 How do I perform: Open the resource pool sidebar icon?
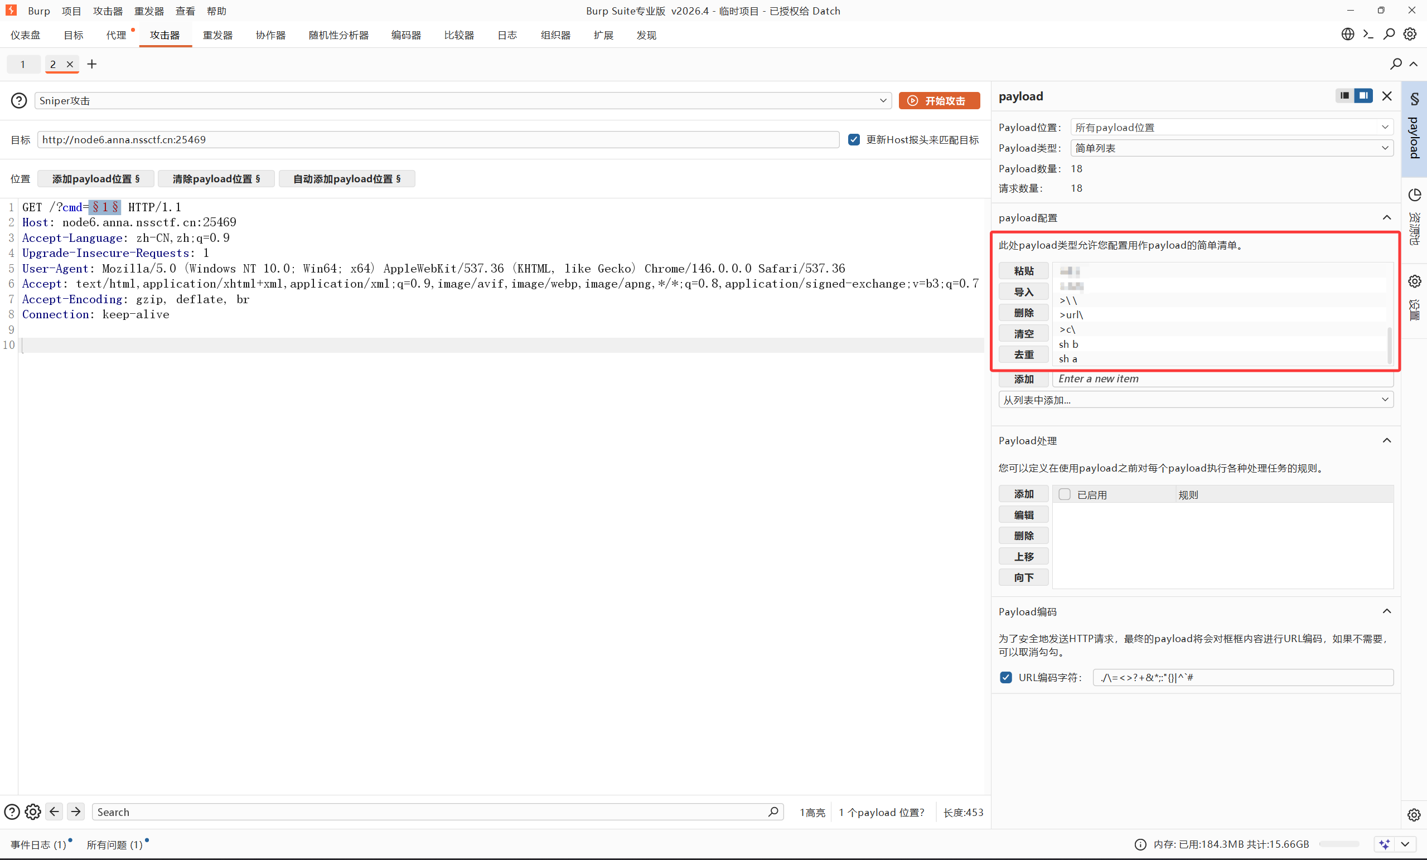point(1415,195)
